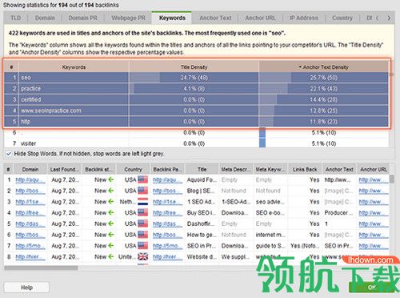
Task: Sort backlinks by Last Found column
Action: click(x=65, y=170)
